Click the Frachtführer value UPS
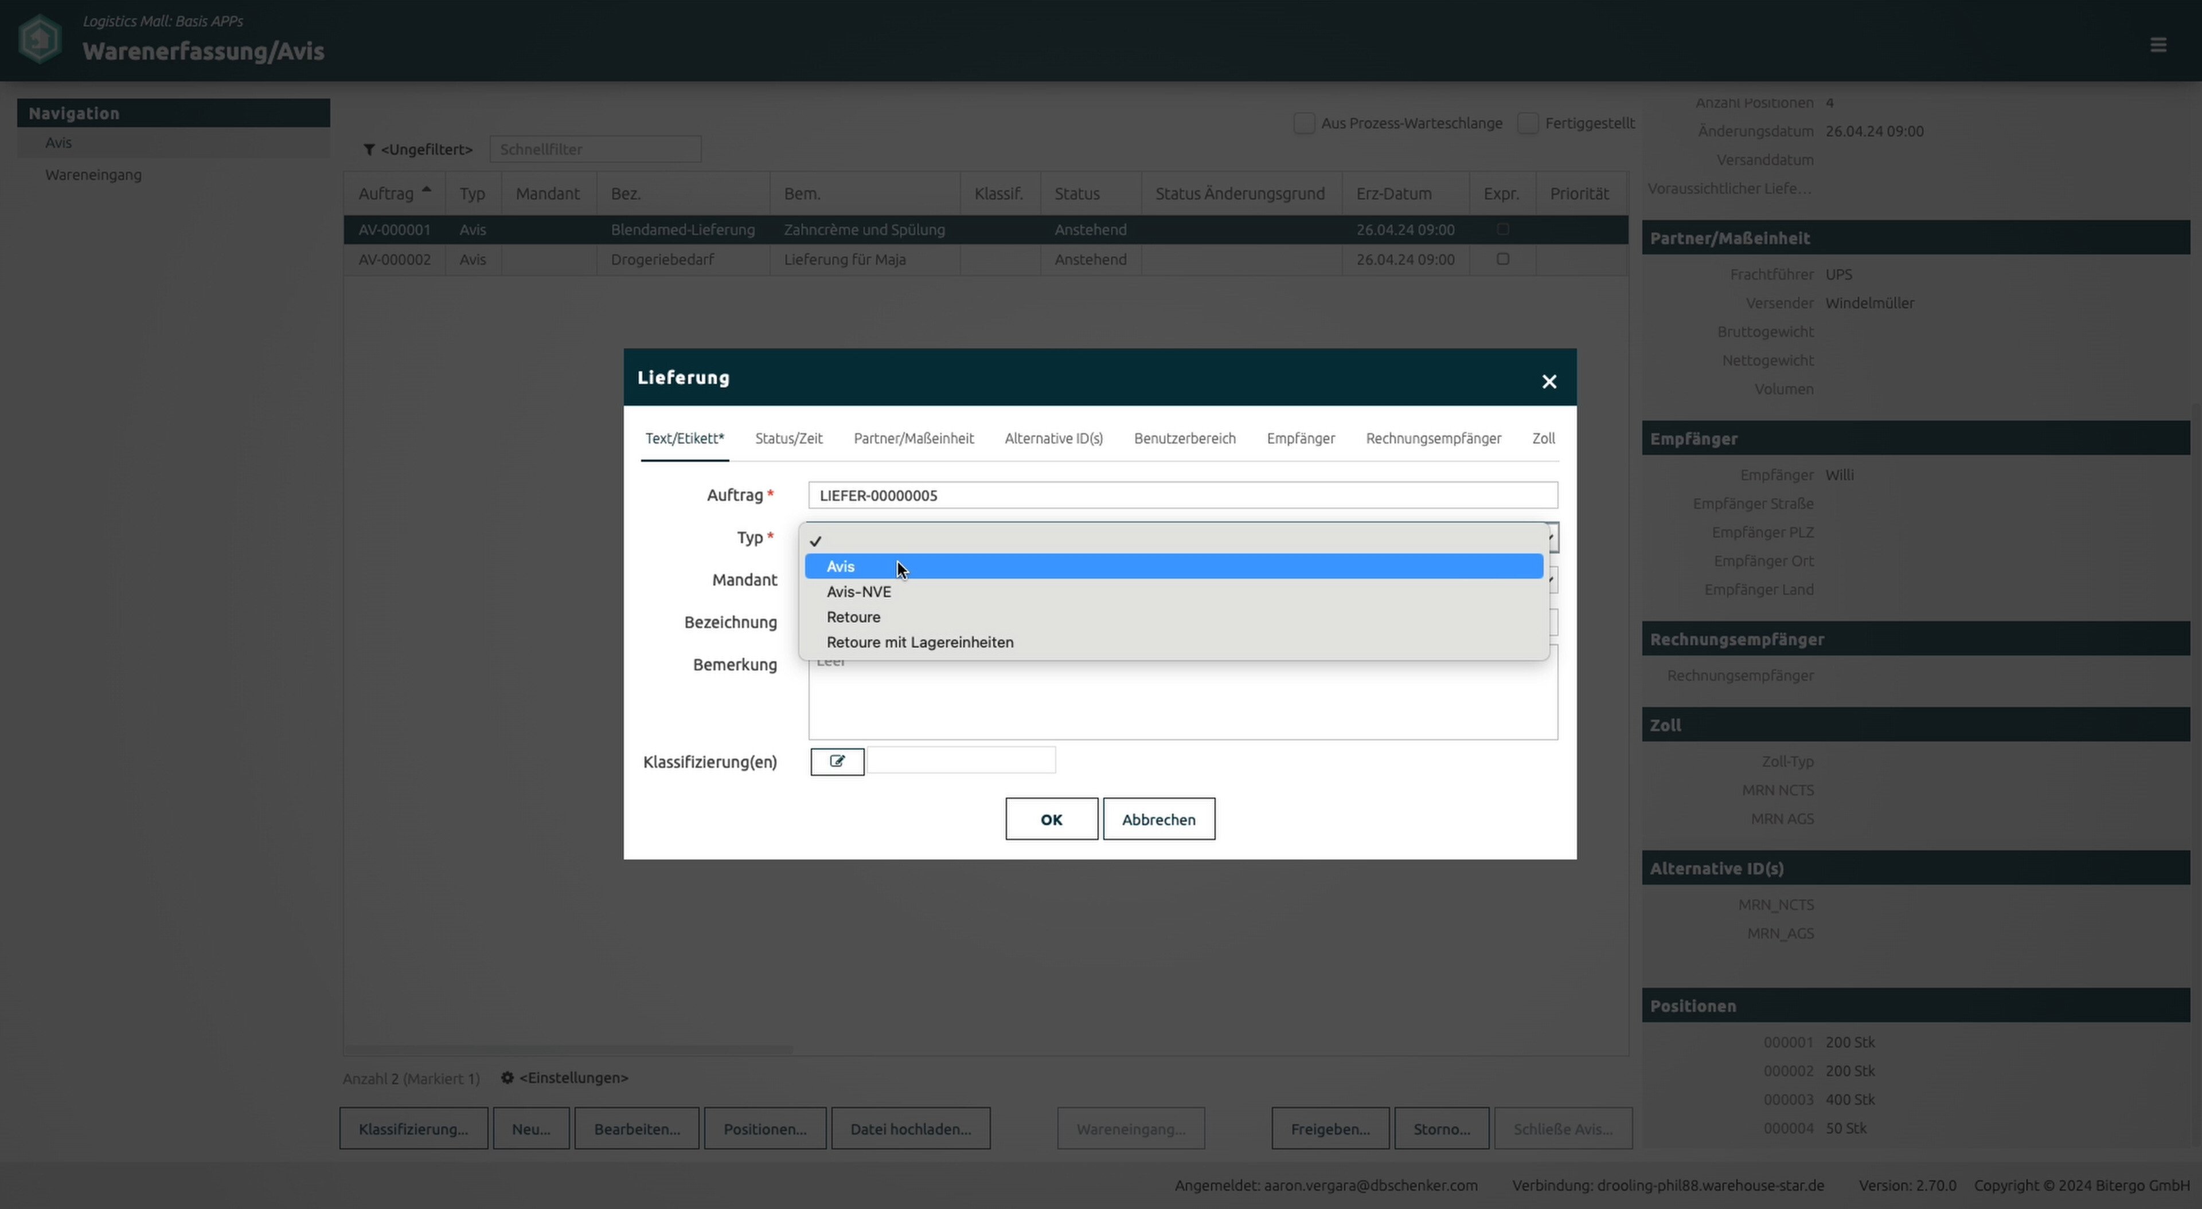Viewport: 2202px width, 1209px height. tap(1838, 274)
